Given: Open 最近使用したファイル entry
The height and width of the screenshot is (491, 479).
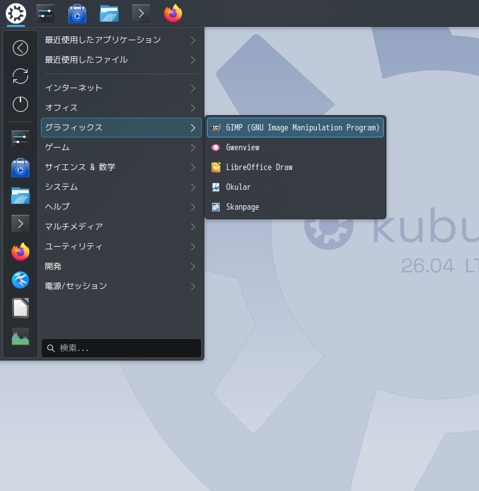Looking at the screenshot, I should 121,60.
